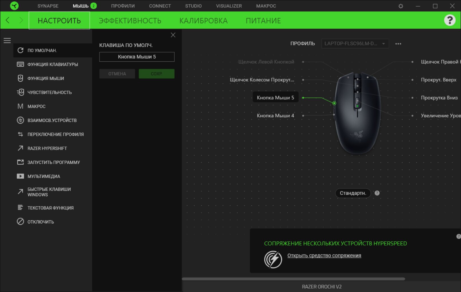Click the default key field Кнопка Мыши 5
The width and height of the screenshot is (461, 292).
pos(137,57)
